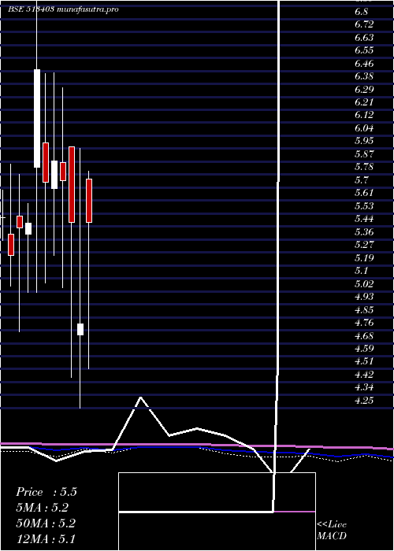This screenshot has height=551, width=394.
Task: Select the 5.27 price axis label
Action: coord(364,245)
